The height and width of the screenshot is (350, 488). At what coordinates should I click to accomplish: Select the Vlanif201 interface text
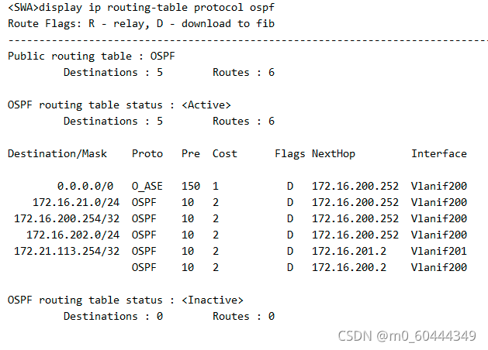[x=439, y=251]
